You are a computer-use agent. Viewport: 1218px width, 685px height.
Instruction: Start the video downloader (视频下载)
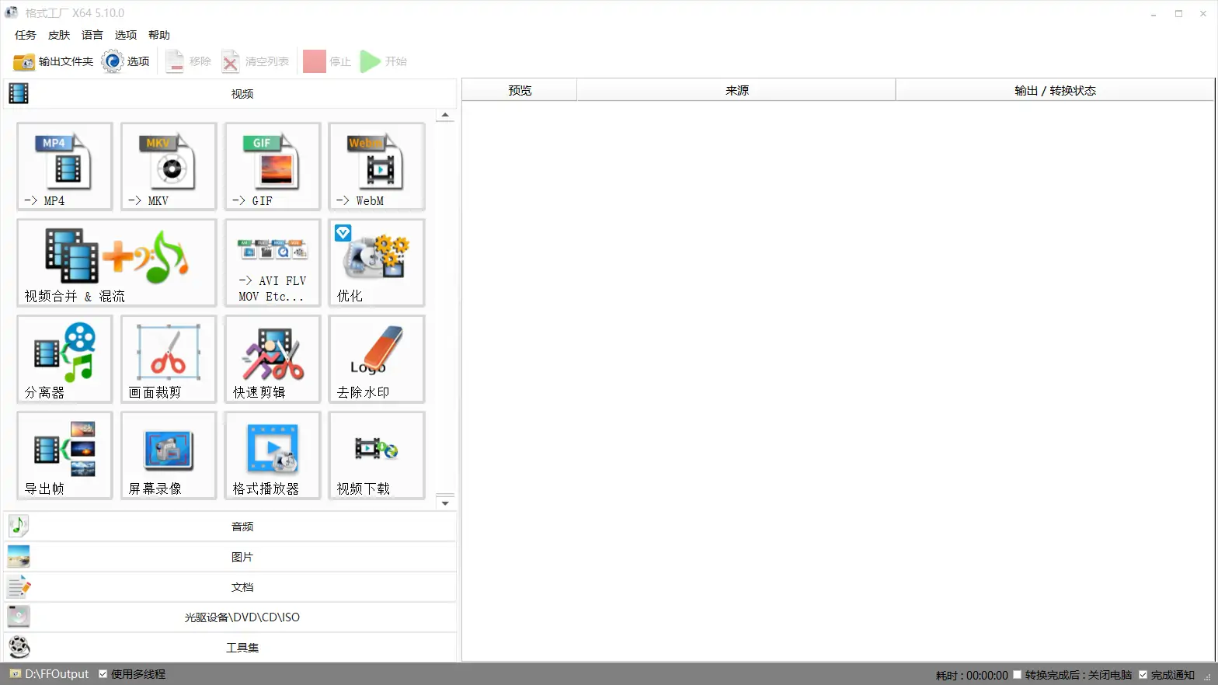[x=377, y=455]
